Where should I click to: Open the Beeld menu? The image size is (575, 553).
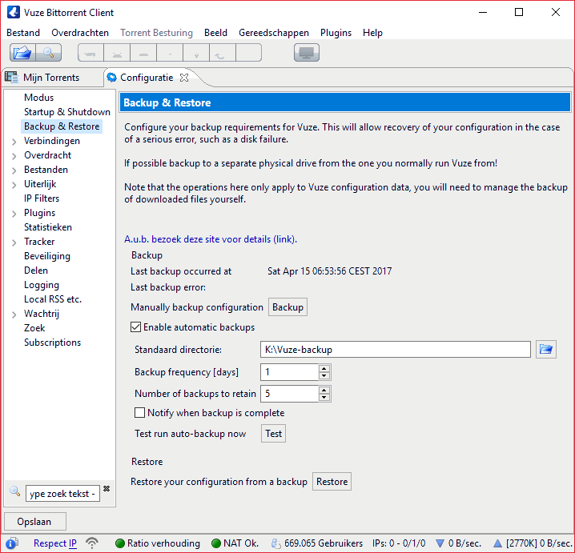(x=215, y=33)
